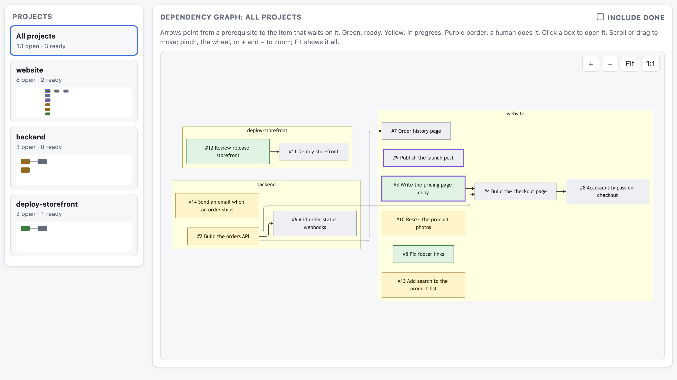Enable the Include Done checkbox
The height and width of the screenshot is (380, 677).
(x=600, y=17)
